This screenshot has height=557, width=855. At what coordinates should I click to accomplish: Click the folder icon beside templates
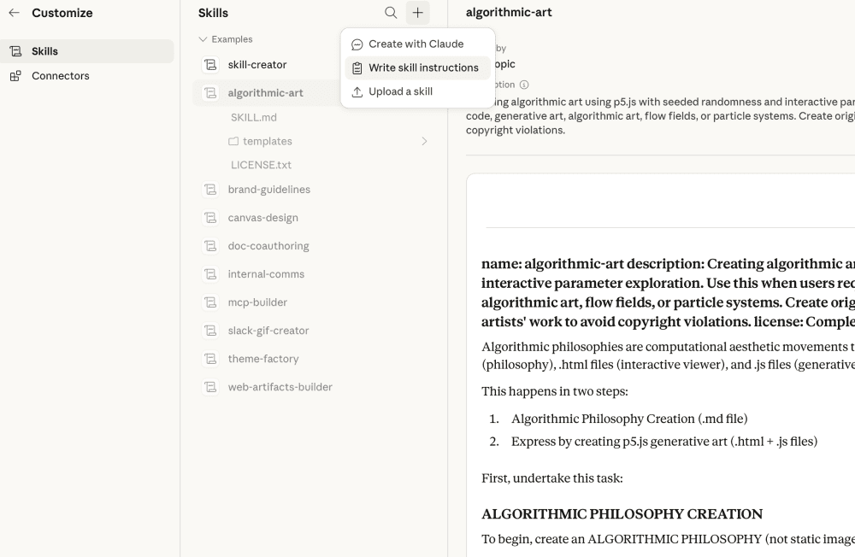click(233, 141)
